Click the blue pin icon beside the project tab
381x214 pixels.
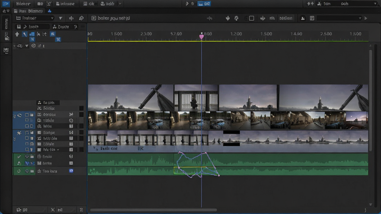pyautogui.click(x=49, y=11)
